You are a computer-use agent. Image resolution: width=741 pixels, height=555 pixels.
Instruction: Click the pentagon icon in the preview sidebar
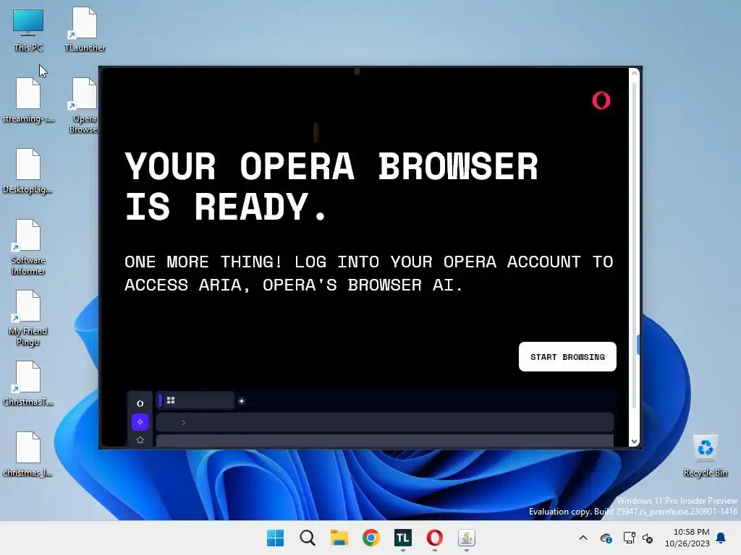pyautogui.click(x=140, y=440)
